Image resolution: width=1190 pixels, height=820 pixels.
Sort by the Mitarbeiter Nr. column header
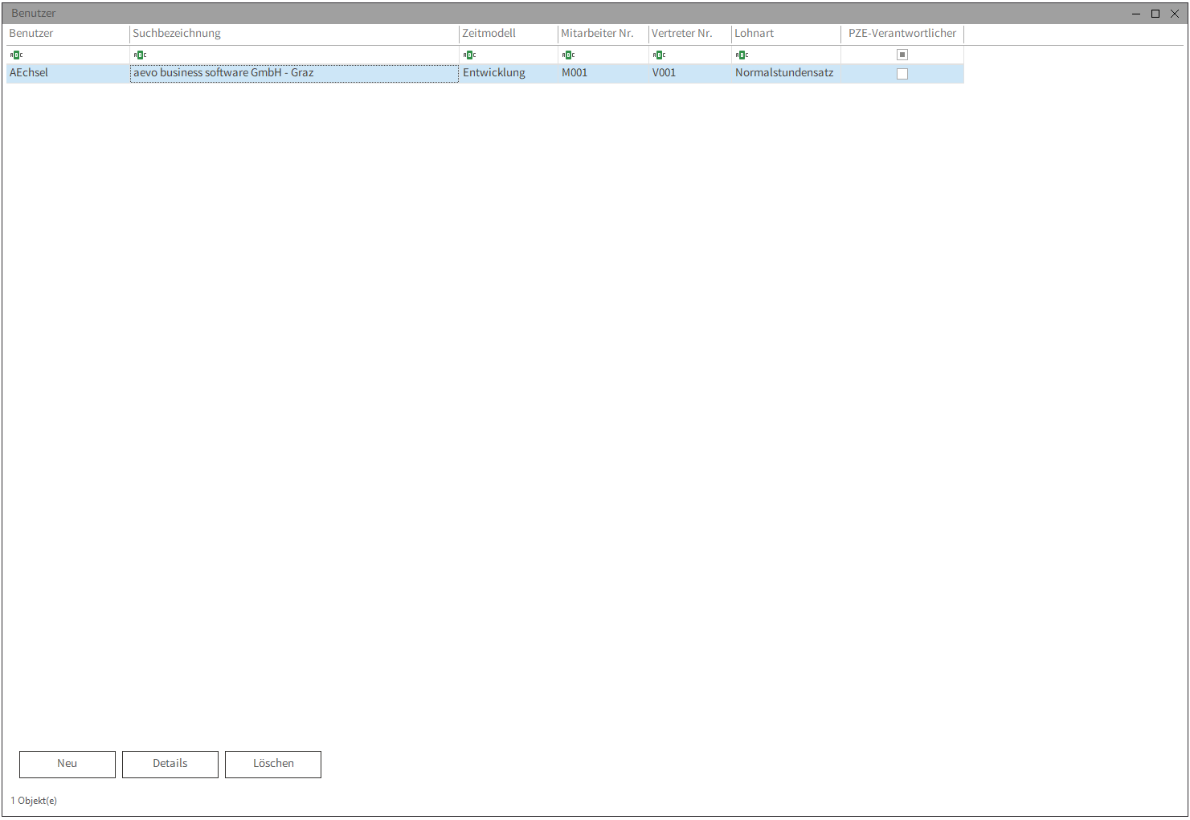coord(603,34)
